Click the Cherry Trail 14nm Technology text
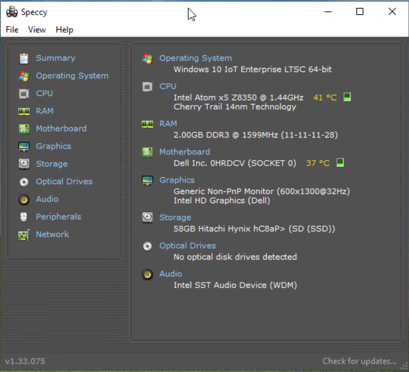 click(x=235, y=107)
